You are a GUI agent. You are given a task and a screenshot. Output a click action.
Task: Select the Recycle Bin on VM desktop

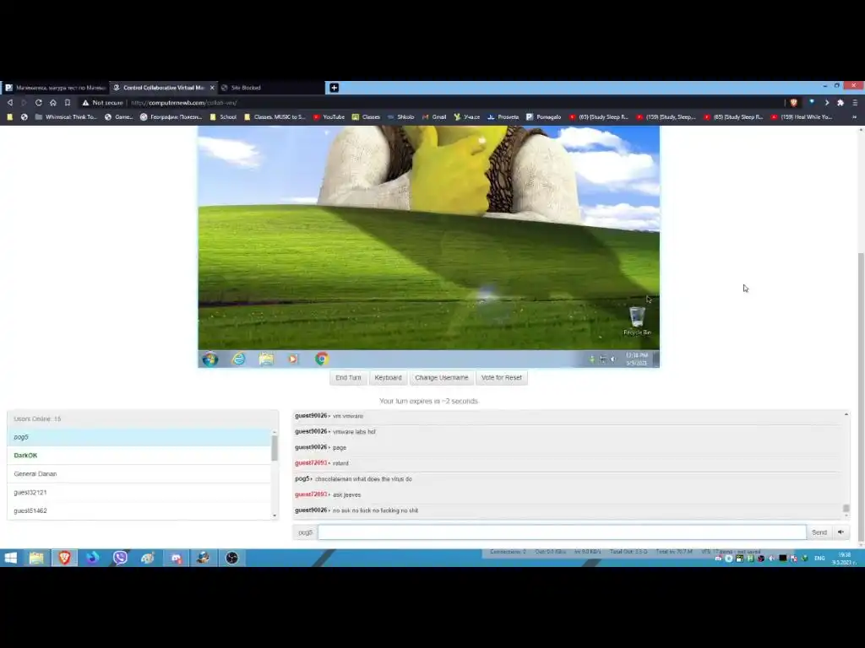click(x=637, y=321)
